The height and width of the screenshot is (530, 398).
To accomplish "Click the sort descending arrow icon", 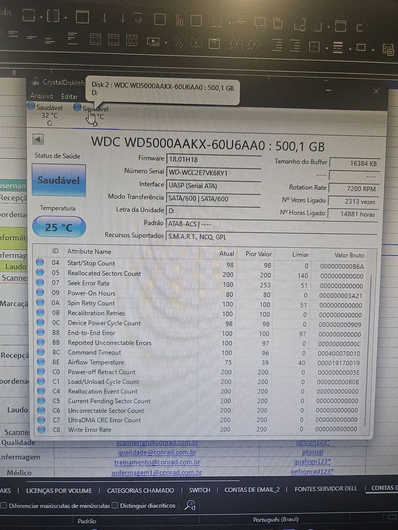I will pos(122,18).
